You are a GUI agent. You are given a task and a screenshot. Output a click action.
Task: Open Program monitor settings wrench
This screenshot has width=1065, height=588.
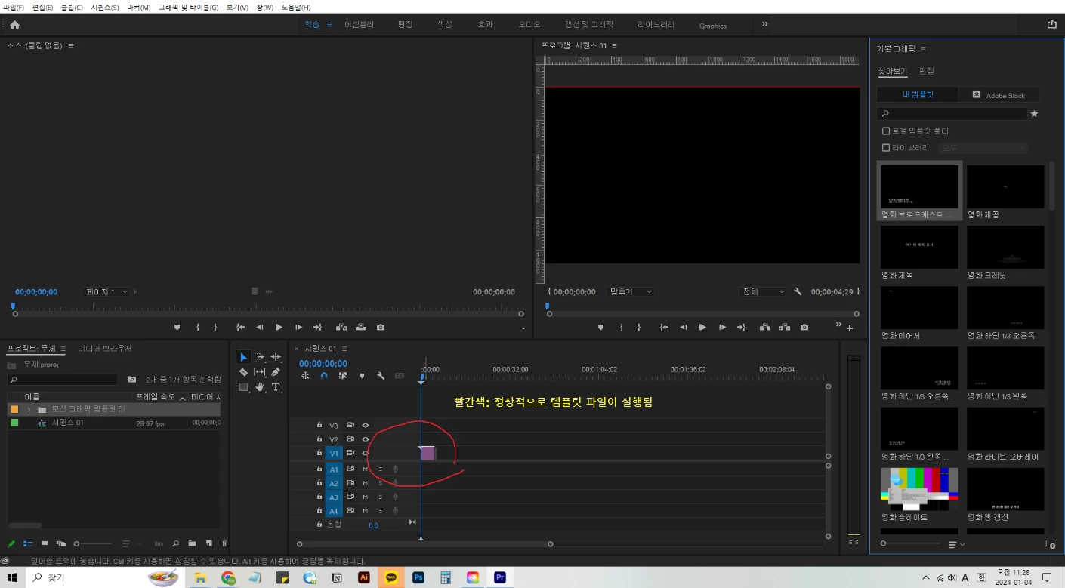(798, 291)
